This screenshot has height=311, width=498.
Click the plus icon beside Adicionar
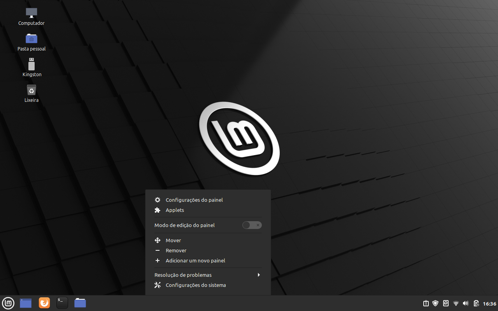point(158,260)
